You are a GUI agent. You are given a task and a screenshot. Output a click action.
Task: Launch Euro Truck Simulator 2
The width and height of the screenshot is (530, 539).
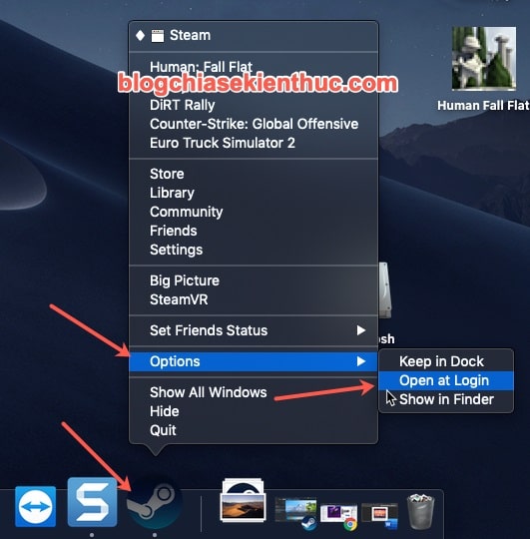[x=254, y=143]
